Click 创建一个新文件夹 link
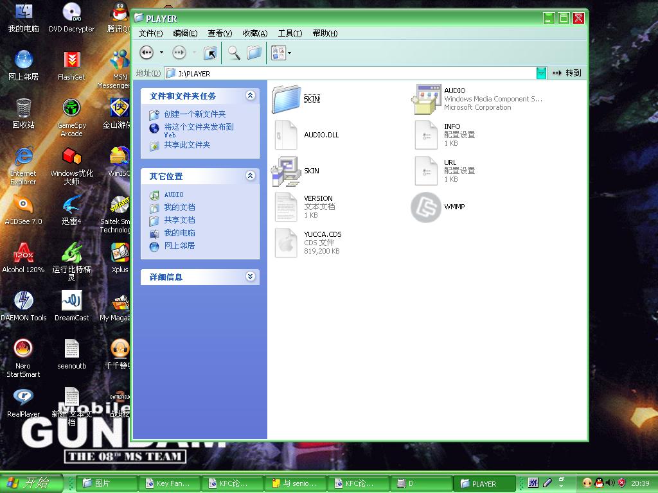The image size is (658, 493). pos(195,114)
